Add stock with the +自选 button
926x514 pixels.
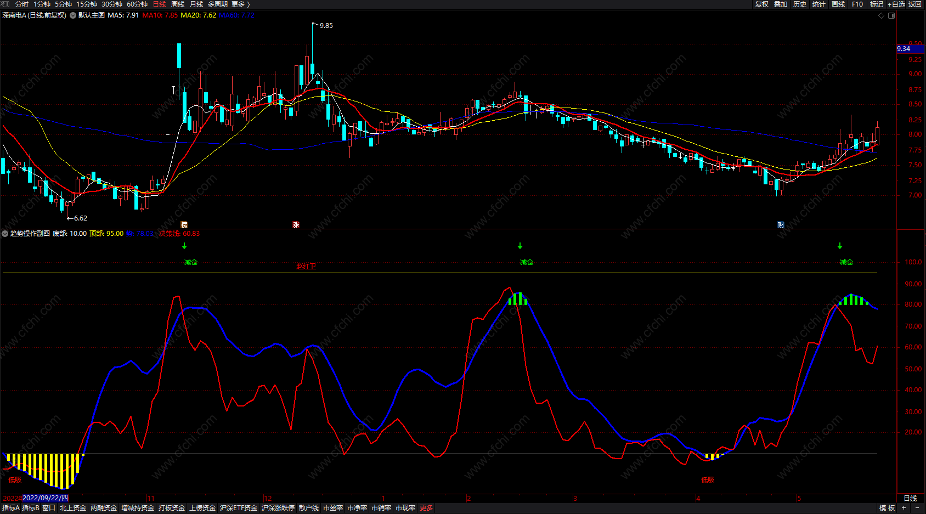[x=896, y=4]
